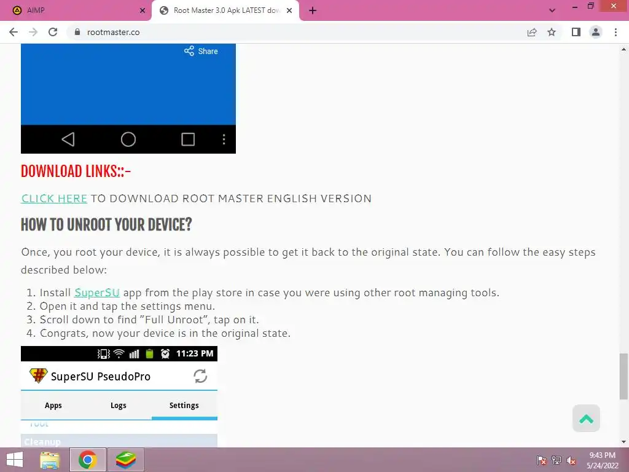Click the step "Open it and tap the settings menu."
Screen dimensions: 629x472
tap(127, 306)
